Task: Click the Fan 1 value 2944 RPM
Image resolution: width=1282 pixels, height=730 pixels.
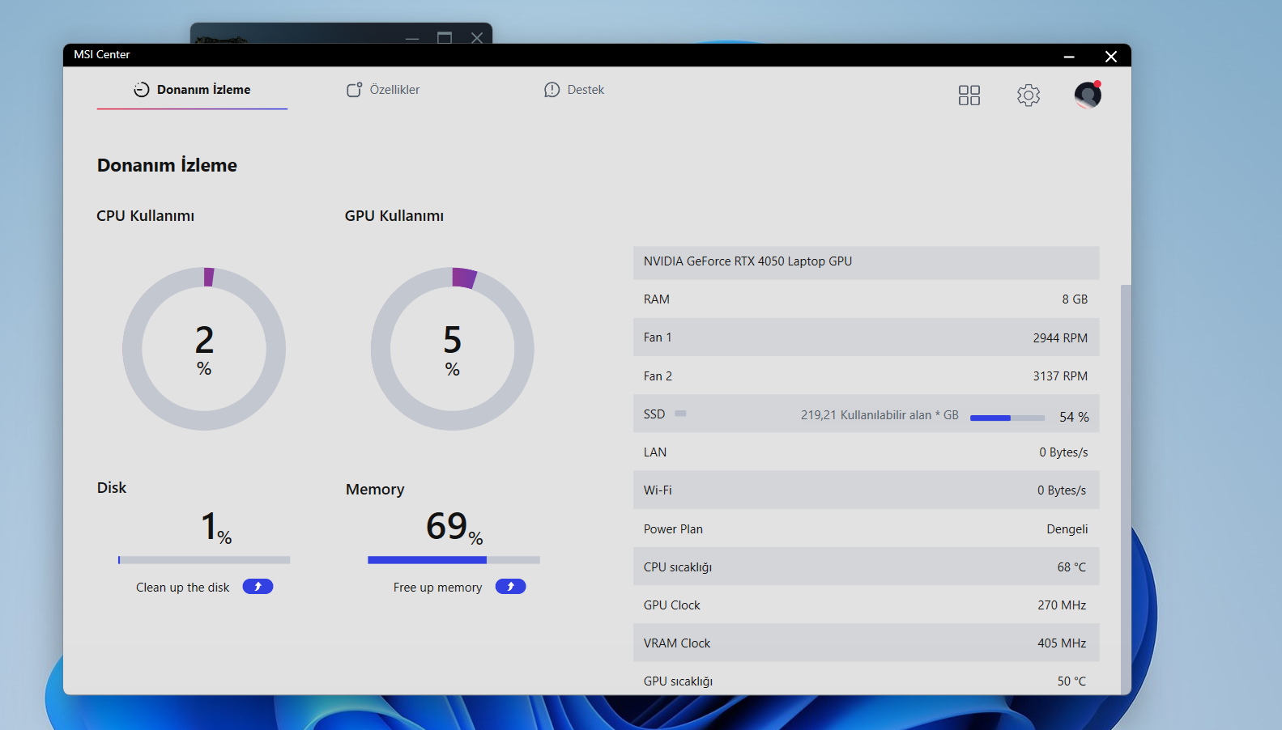Action: (x=1060, y=338)
